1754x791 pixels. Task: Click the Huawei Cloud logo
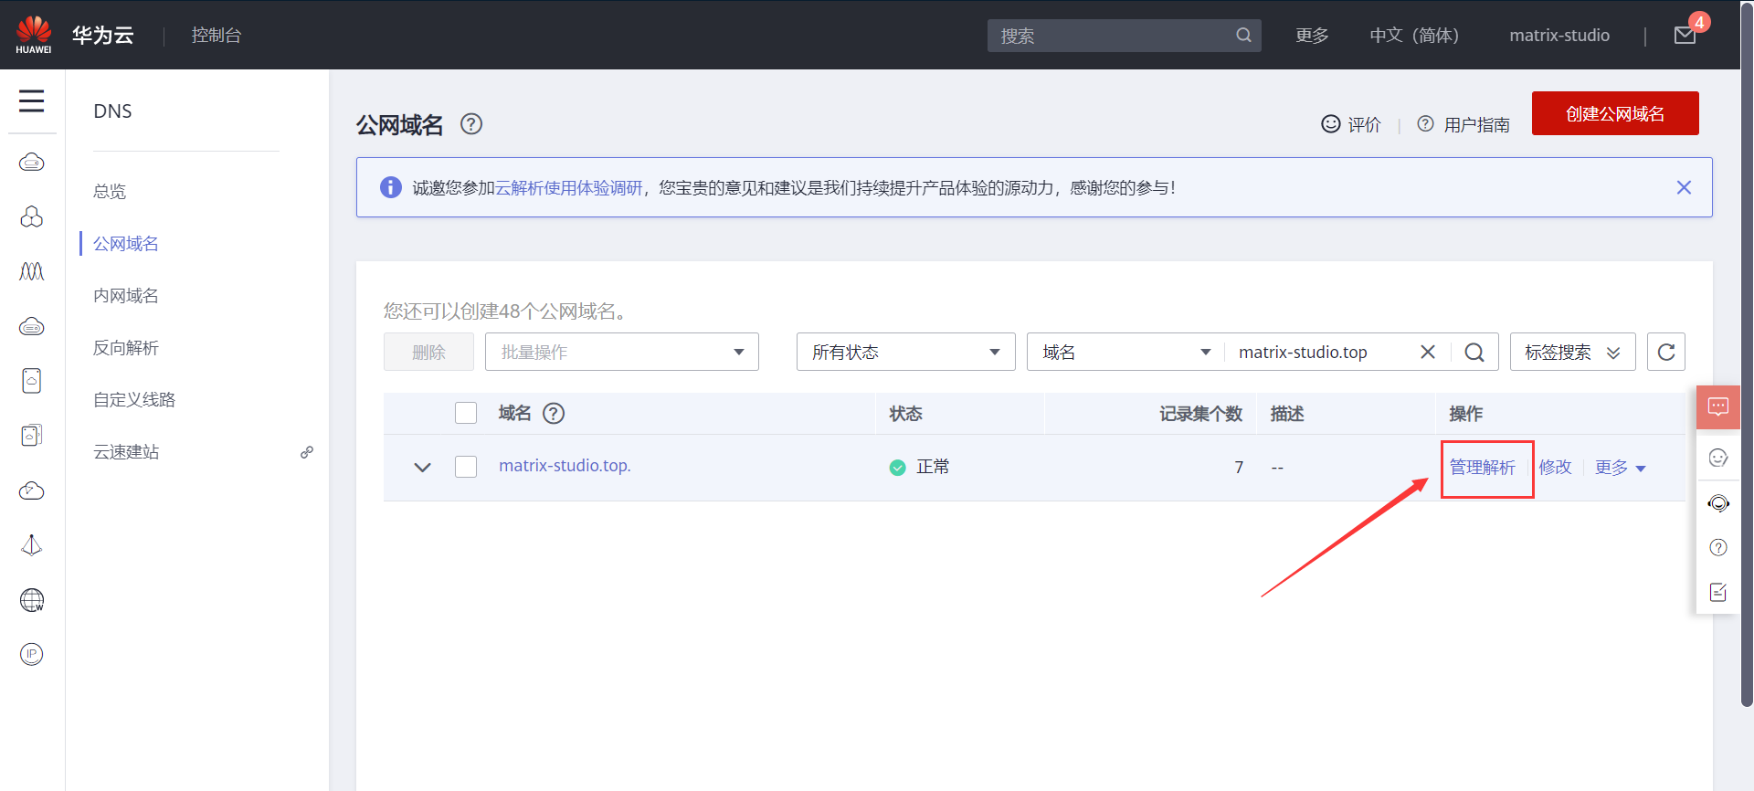coord(34,35)
